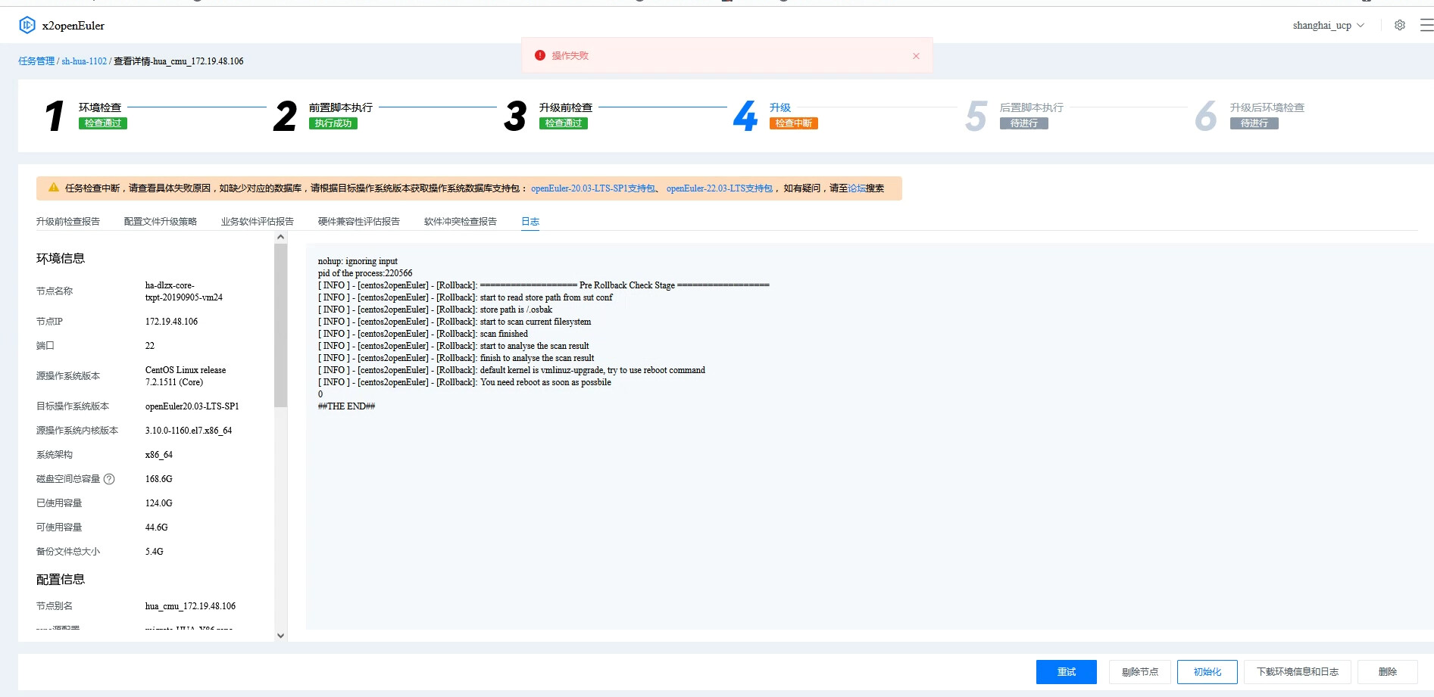The width and height of the screenshot is (1434, 697).
Task: Select the 硬件兼容性评估报告 tab
Action: coord(358,222)
